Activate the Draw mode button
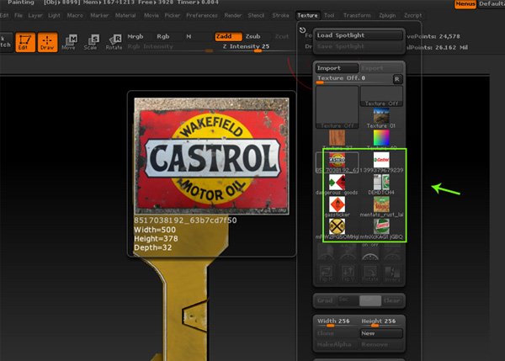 (47, 42)
